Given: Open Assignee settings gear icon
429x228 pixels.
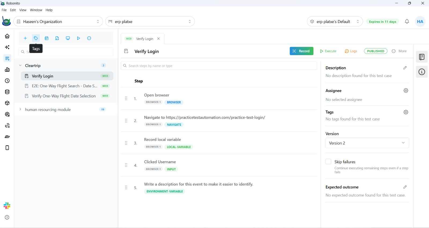Looking at the screenshot, I should point(406,90).
